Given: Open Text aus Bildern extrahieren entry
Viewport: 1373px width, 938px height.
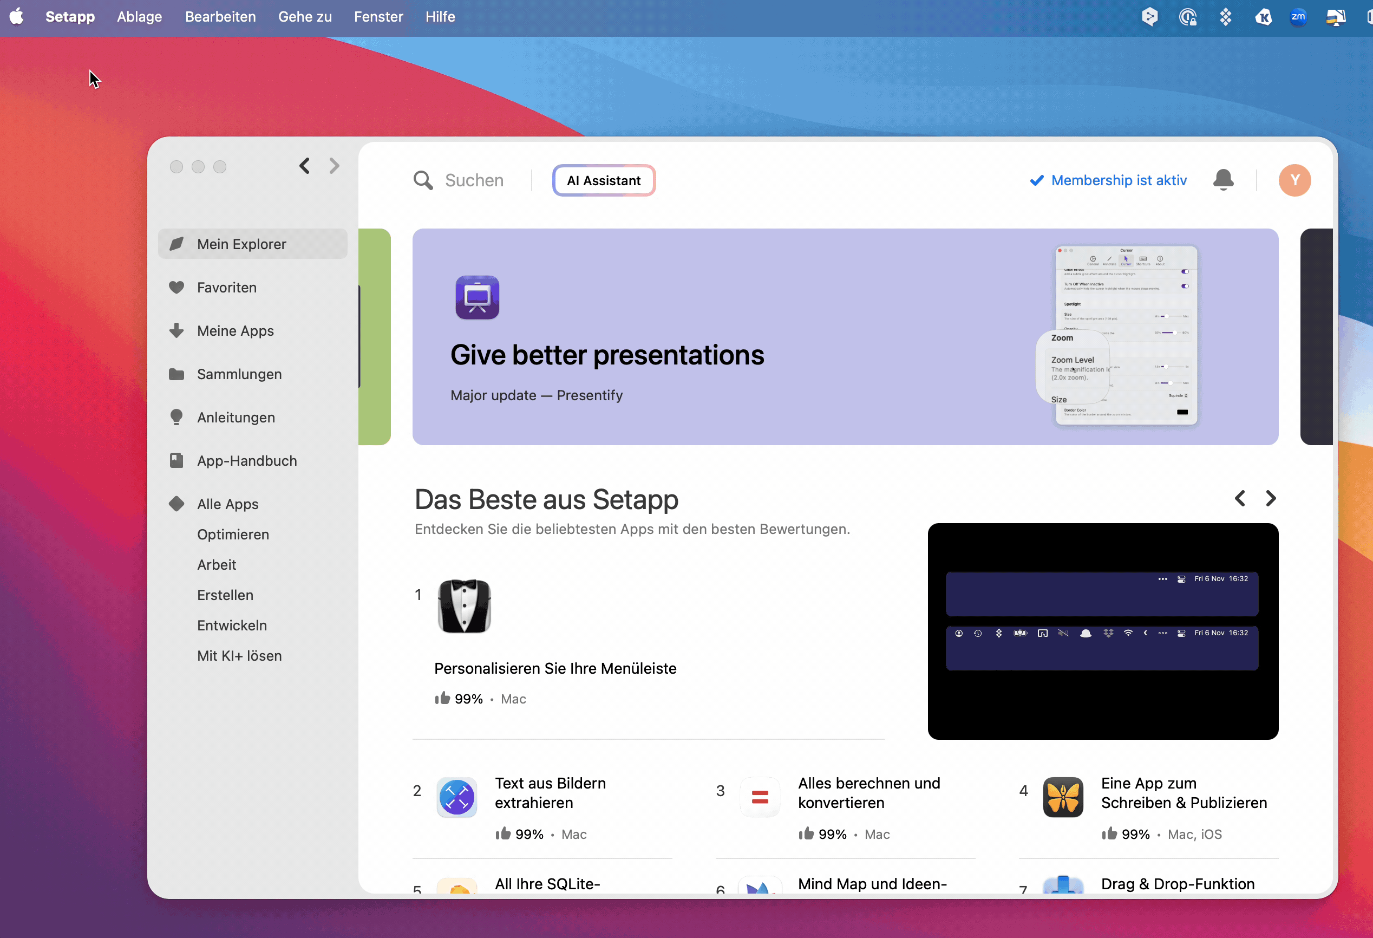Looking at the screenshot, I should (x=551, y=793).
